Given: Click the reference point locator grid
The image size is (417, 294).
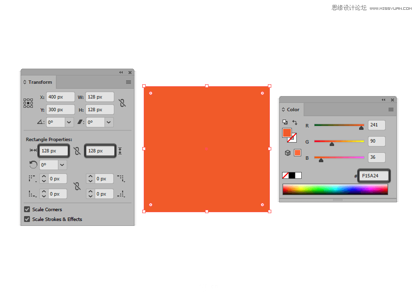Looking at the screenshot, I should (28, 103).
